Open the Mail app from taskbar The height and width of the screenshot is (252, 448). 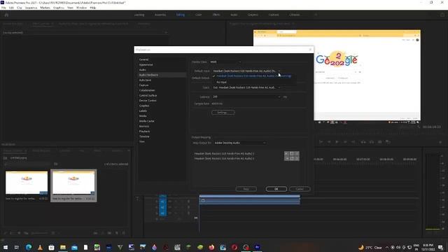[74, 247]
